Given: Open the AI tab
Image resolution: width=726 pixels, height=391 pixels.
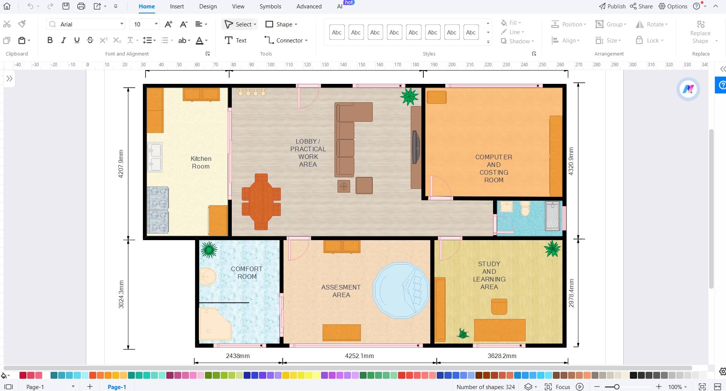Looking at the screenshot, I should (340, 6).
